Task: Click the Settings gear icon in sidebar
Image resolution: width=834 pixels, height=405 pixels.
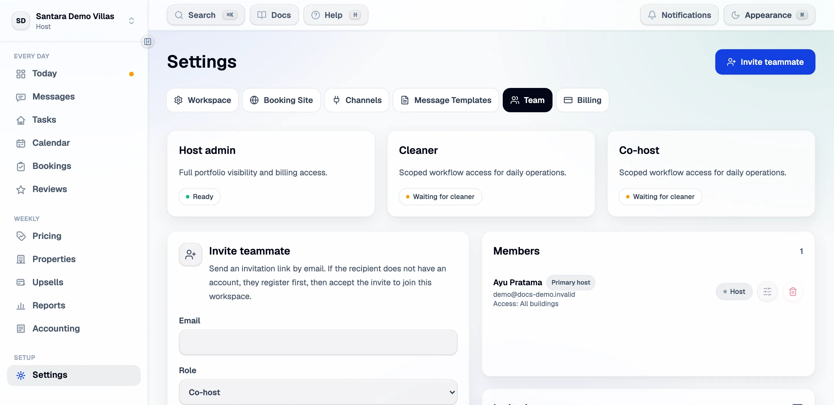Action: (21, 375)
